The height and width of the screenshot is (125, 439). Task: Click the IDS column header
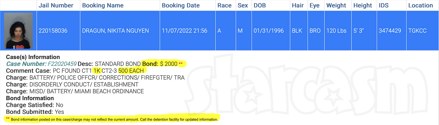tap(384, 5)
